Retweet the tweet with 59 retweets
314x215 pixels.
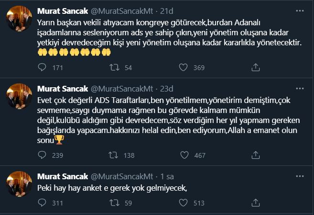pyautogui.click(x=115, y=204)
